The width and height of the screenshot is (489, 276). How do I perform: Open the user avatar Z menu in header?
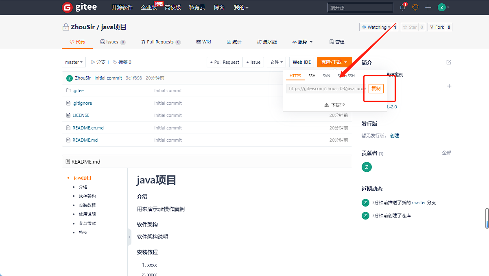[443, 7]
